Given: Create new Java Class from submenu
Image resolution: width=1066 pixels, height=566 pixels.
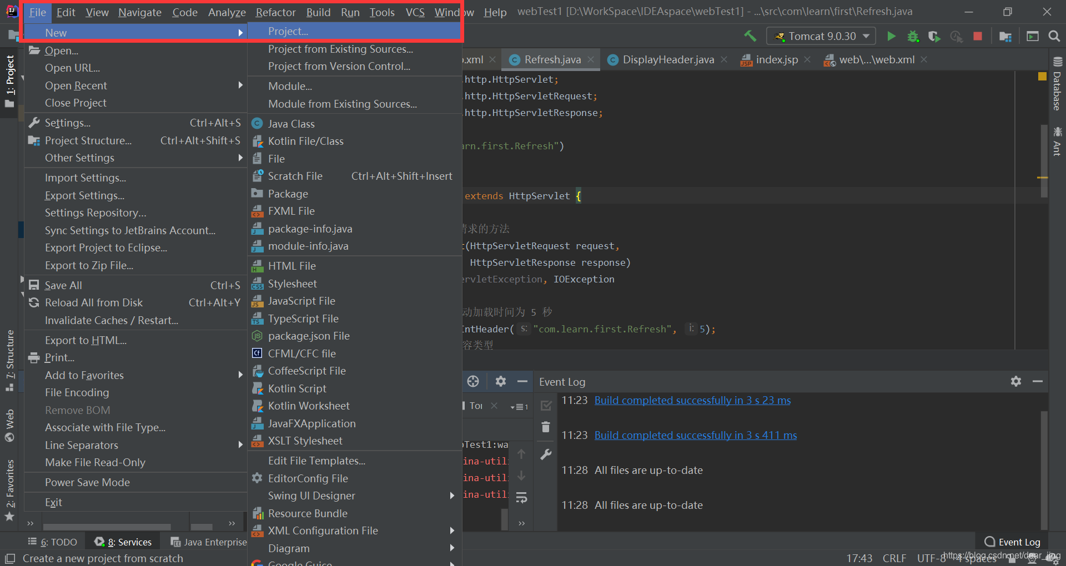Looking at the screenshot, I should click(355, 124).
